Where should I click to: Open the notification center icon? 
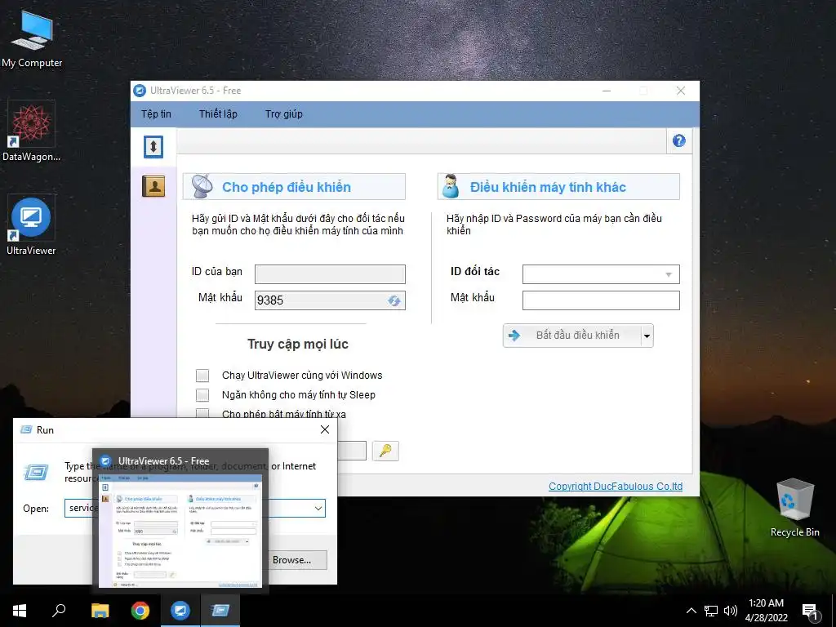[810, 611]
